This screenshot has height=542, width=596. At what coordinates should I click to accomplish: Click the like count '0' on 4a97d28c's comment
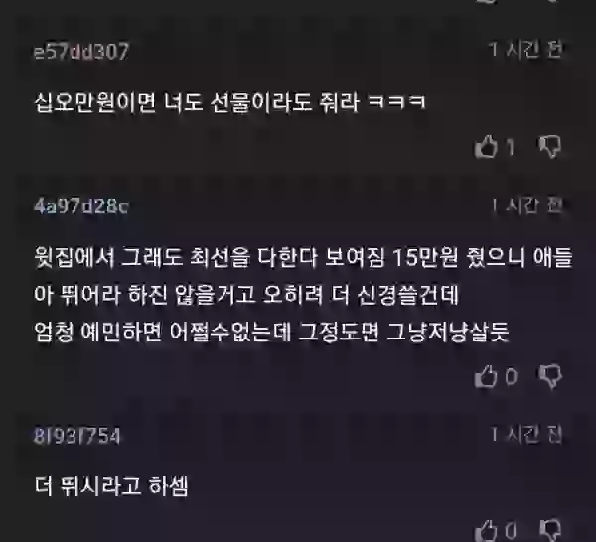coord(511,377)
